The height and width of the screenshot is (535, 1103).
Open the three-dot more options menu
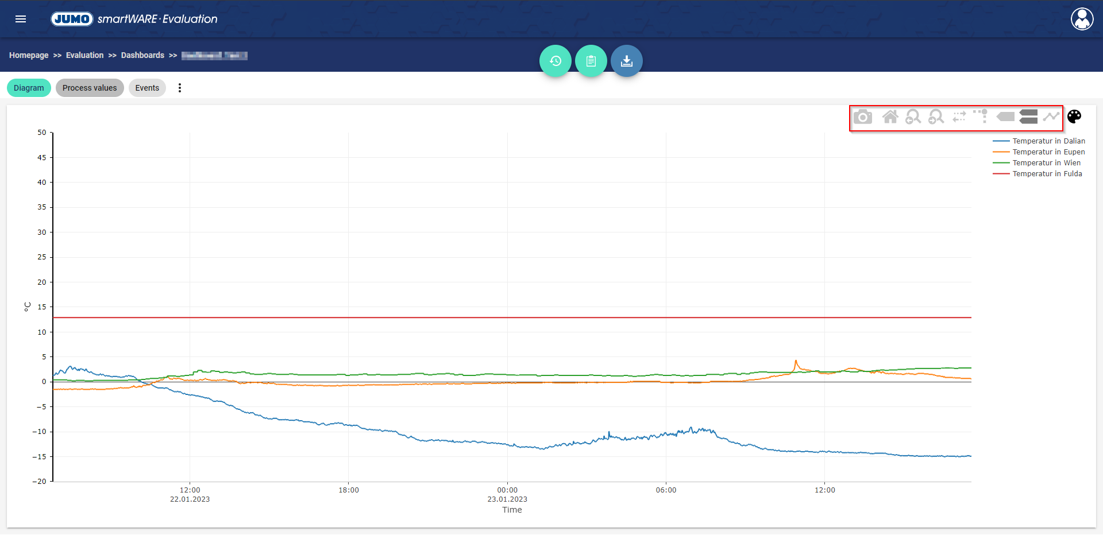(180, 88)
